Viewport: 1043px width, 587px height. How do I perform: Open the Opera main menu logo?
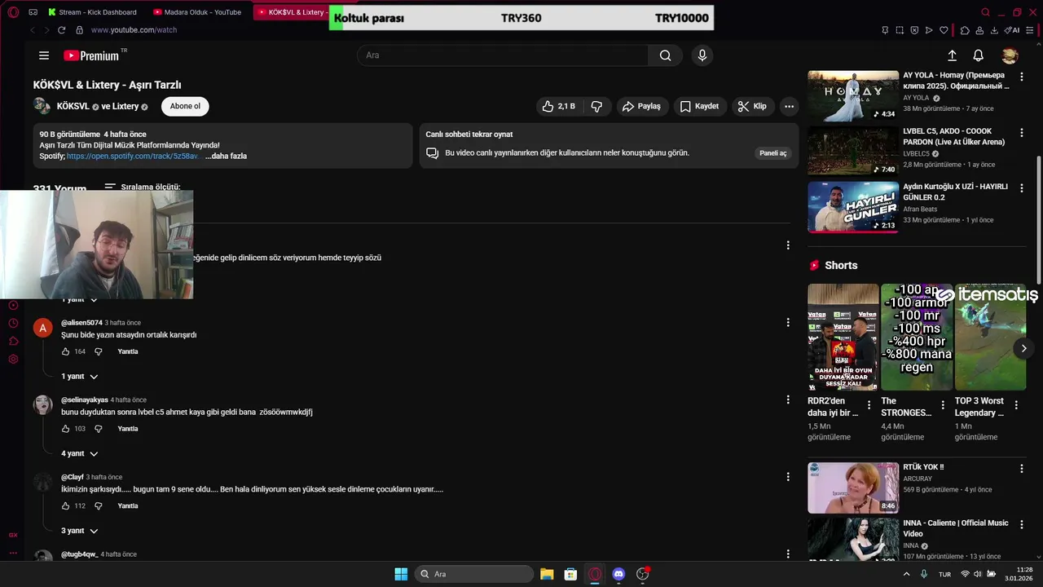13,12
